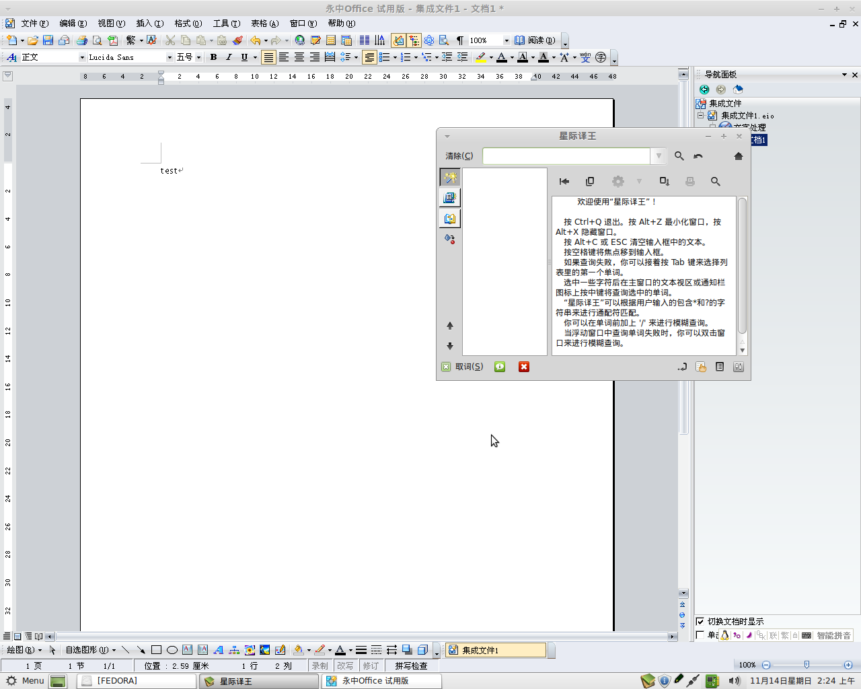This screenshot has height=689, width=861.
Task: Insert a table using the grid icon
Action: point(331,40)
